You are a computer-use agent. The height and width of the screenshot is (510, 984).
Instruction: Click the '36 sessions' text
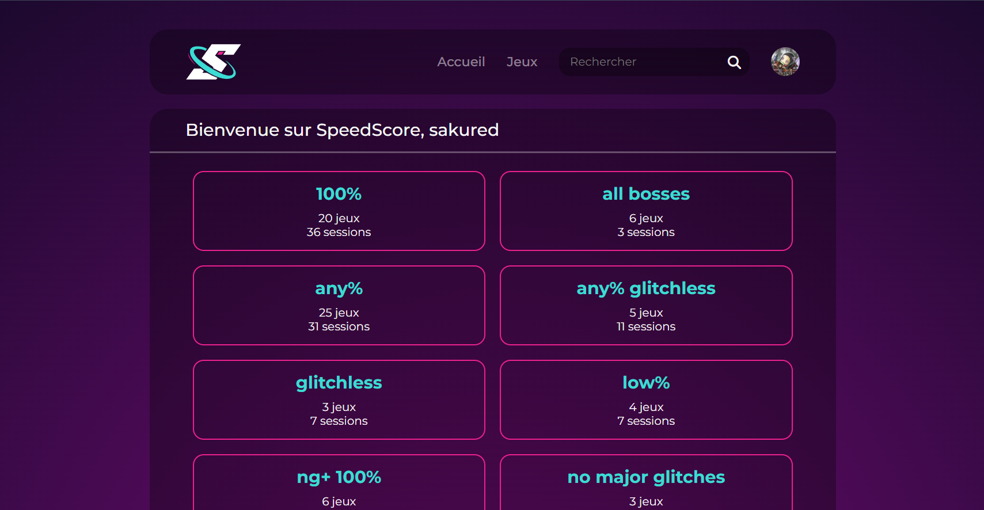tap(339, 232)
